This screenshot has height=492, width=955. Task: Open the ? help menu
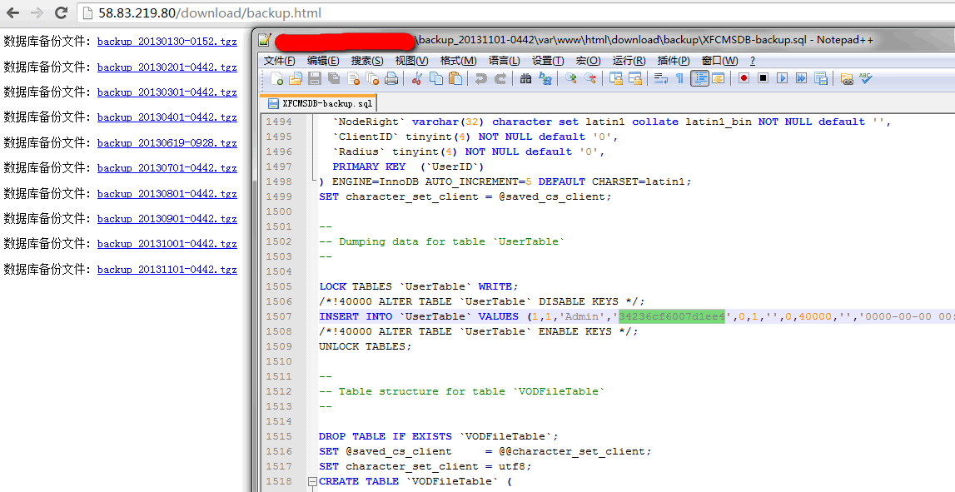pyautogui.click(x=752, y=60)
